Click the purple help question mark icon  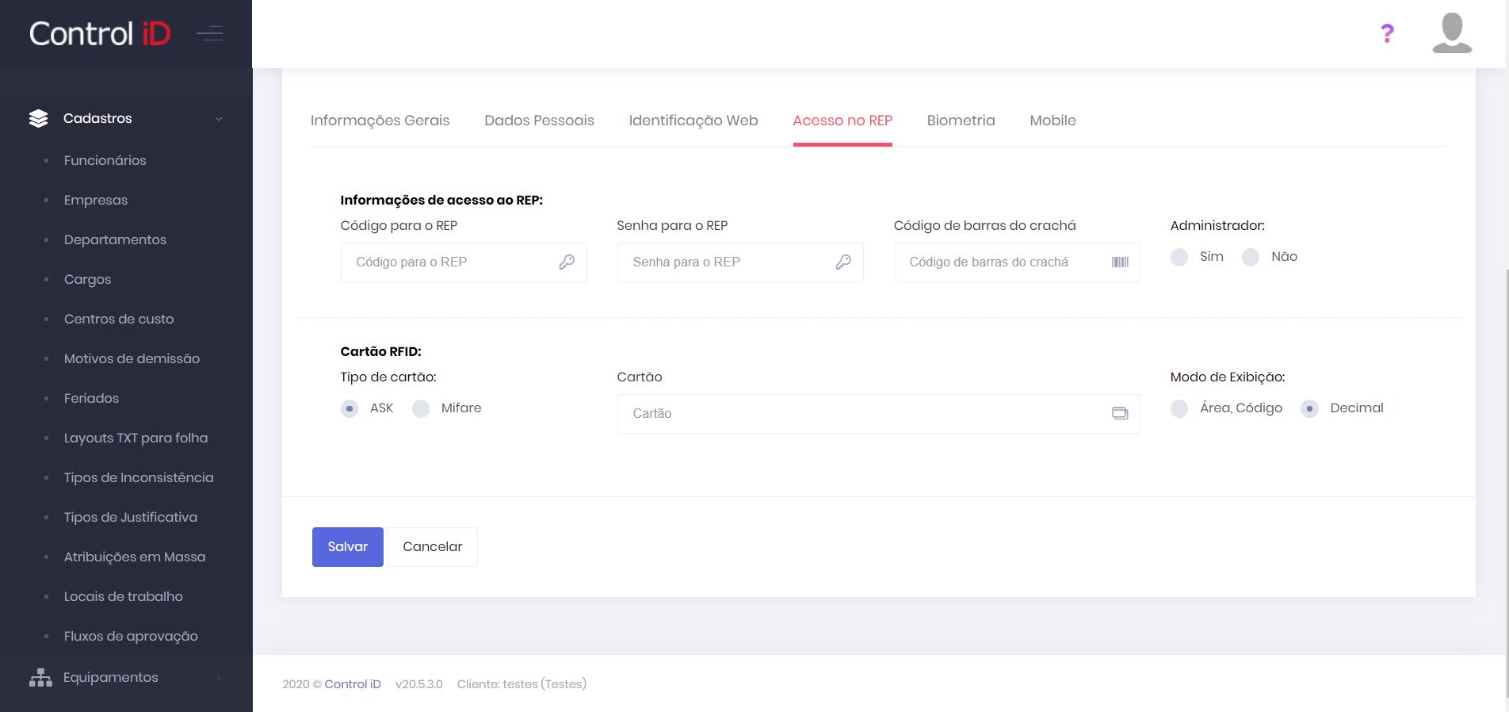click(1387, 33)
